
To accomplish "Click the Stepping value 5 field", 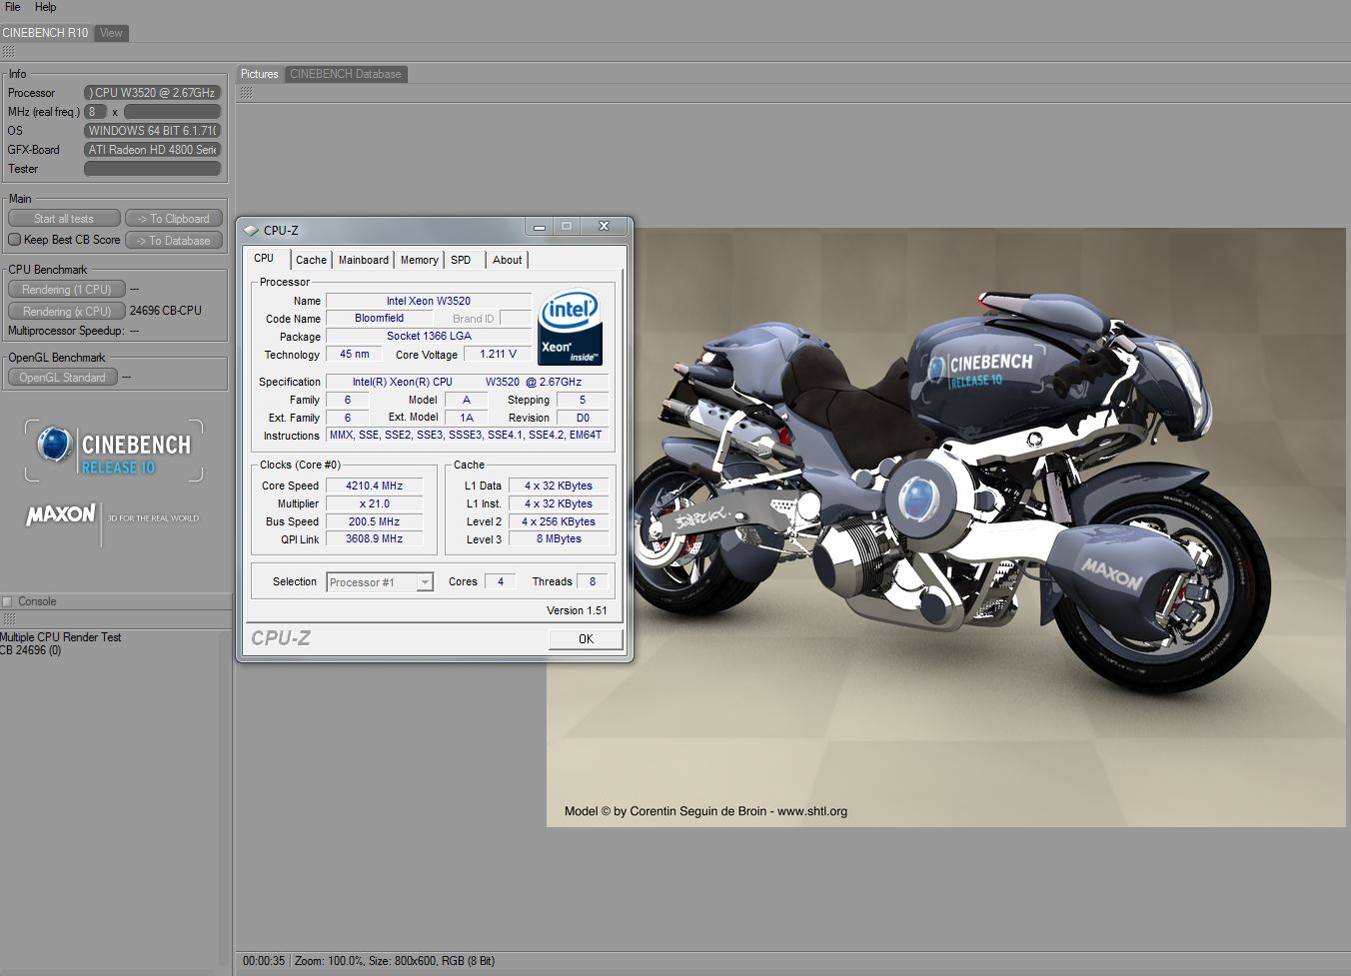I will click(583, 400).
